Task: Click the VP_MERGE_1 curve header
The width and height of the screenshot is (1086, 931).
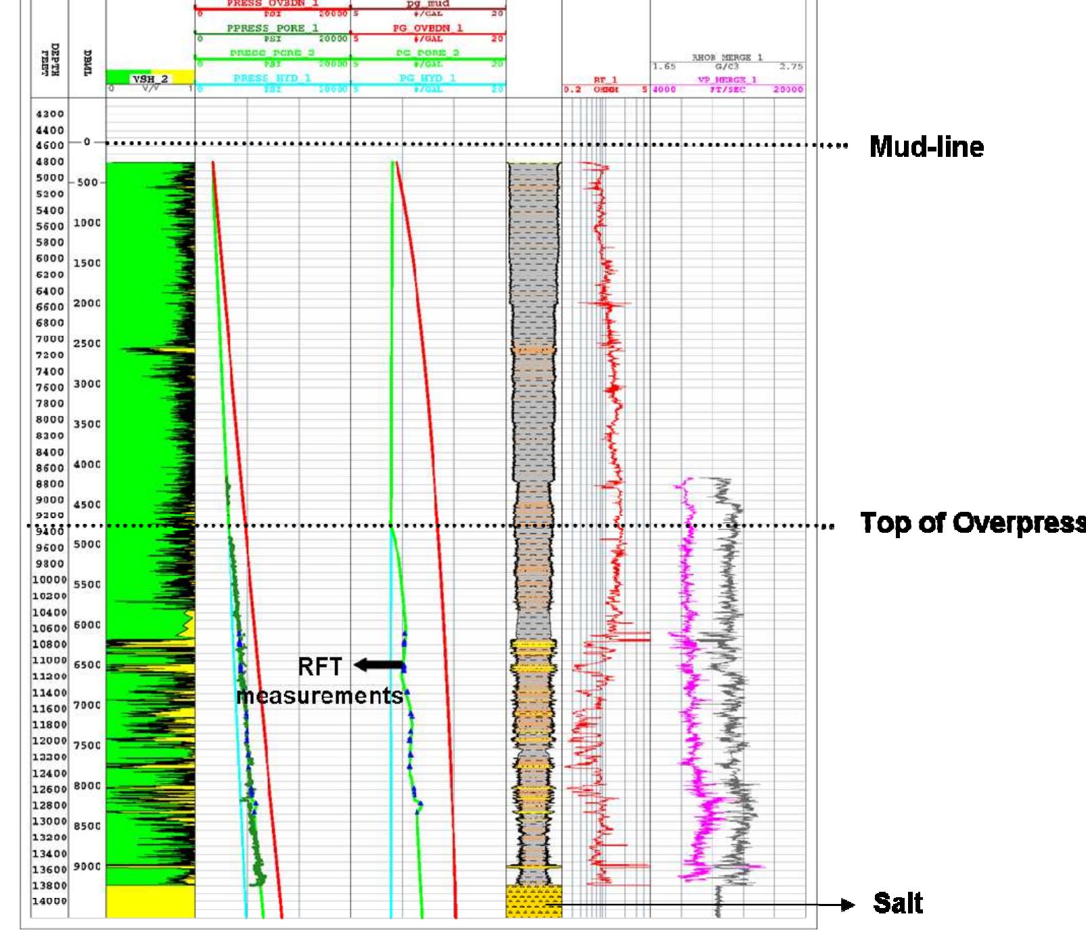Action: pyautogui.click(x=727, y=80)
